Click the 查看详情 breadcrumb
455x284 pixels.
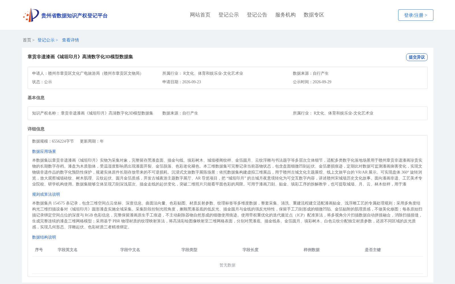71,40
